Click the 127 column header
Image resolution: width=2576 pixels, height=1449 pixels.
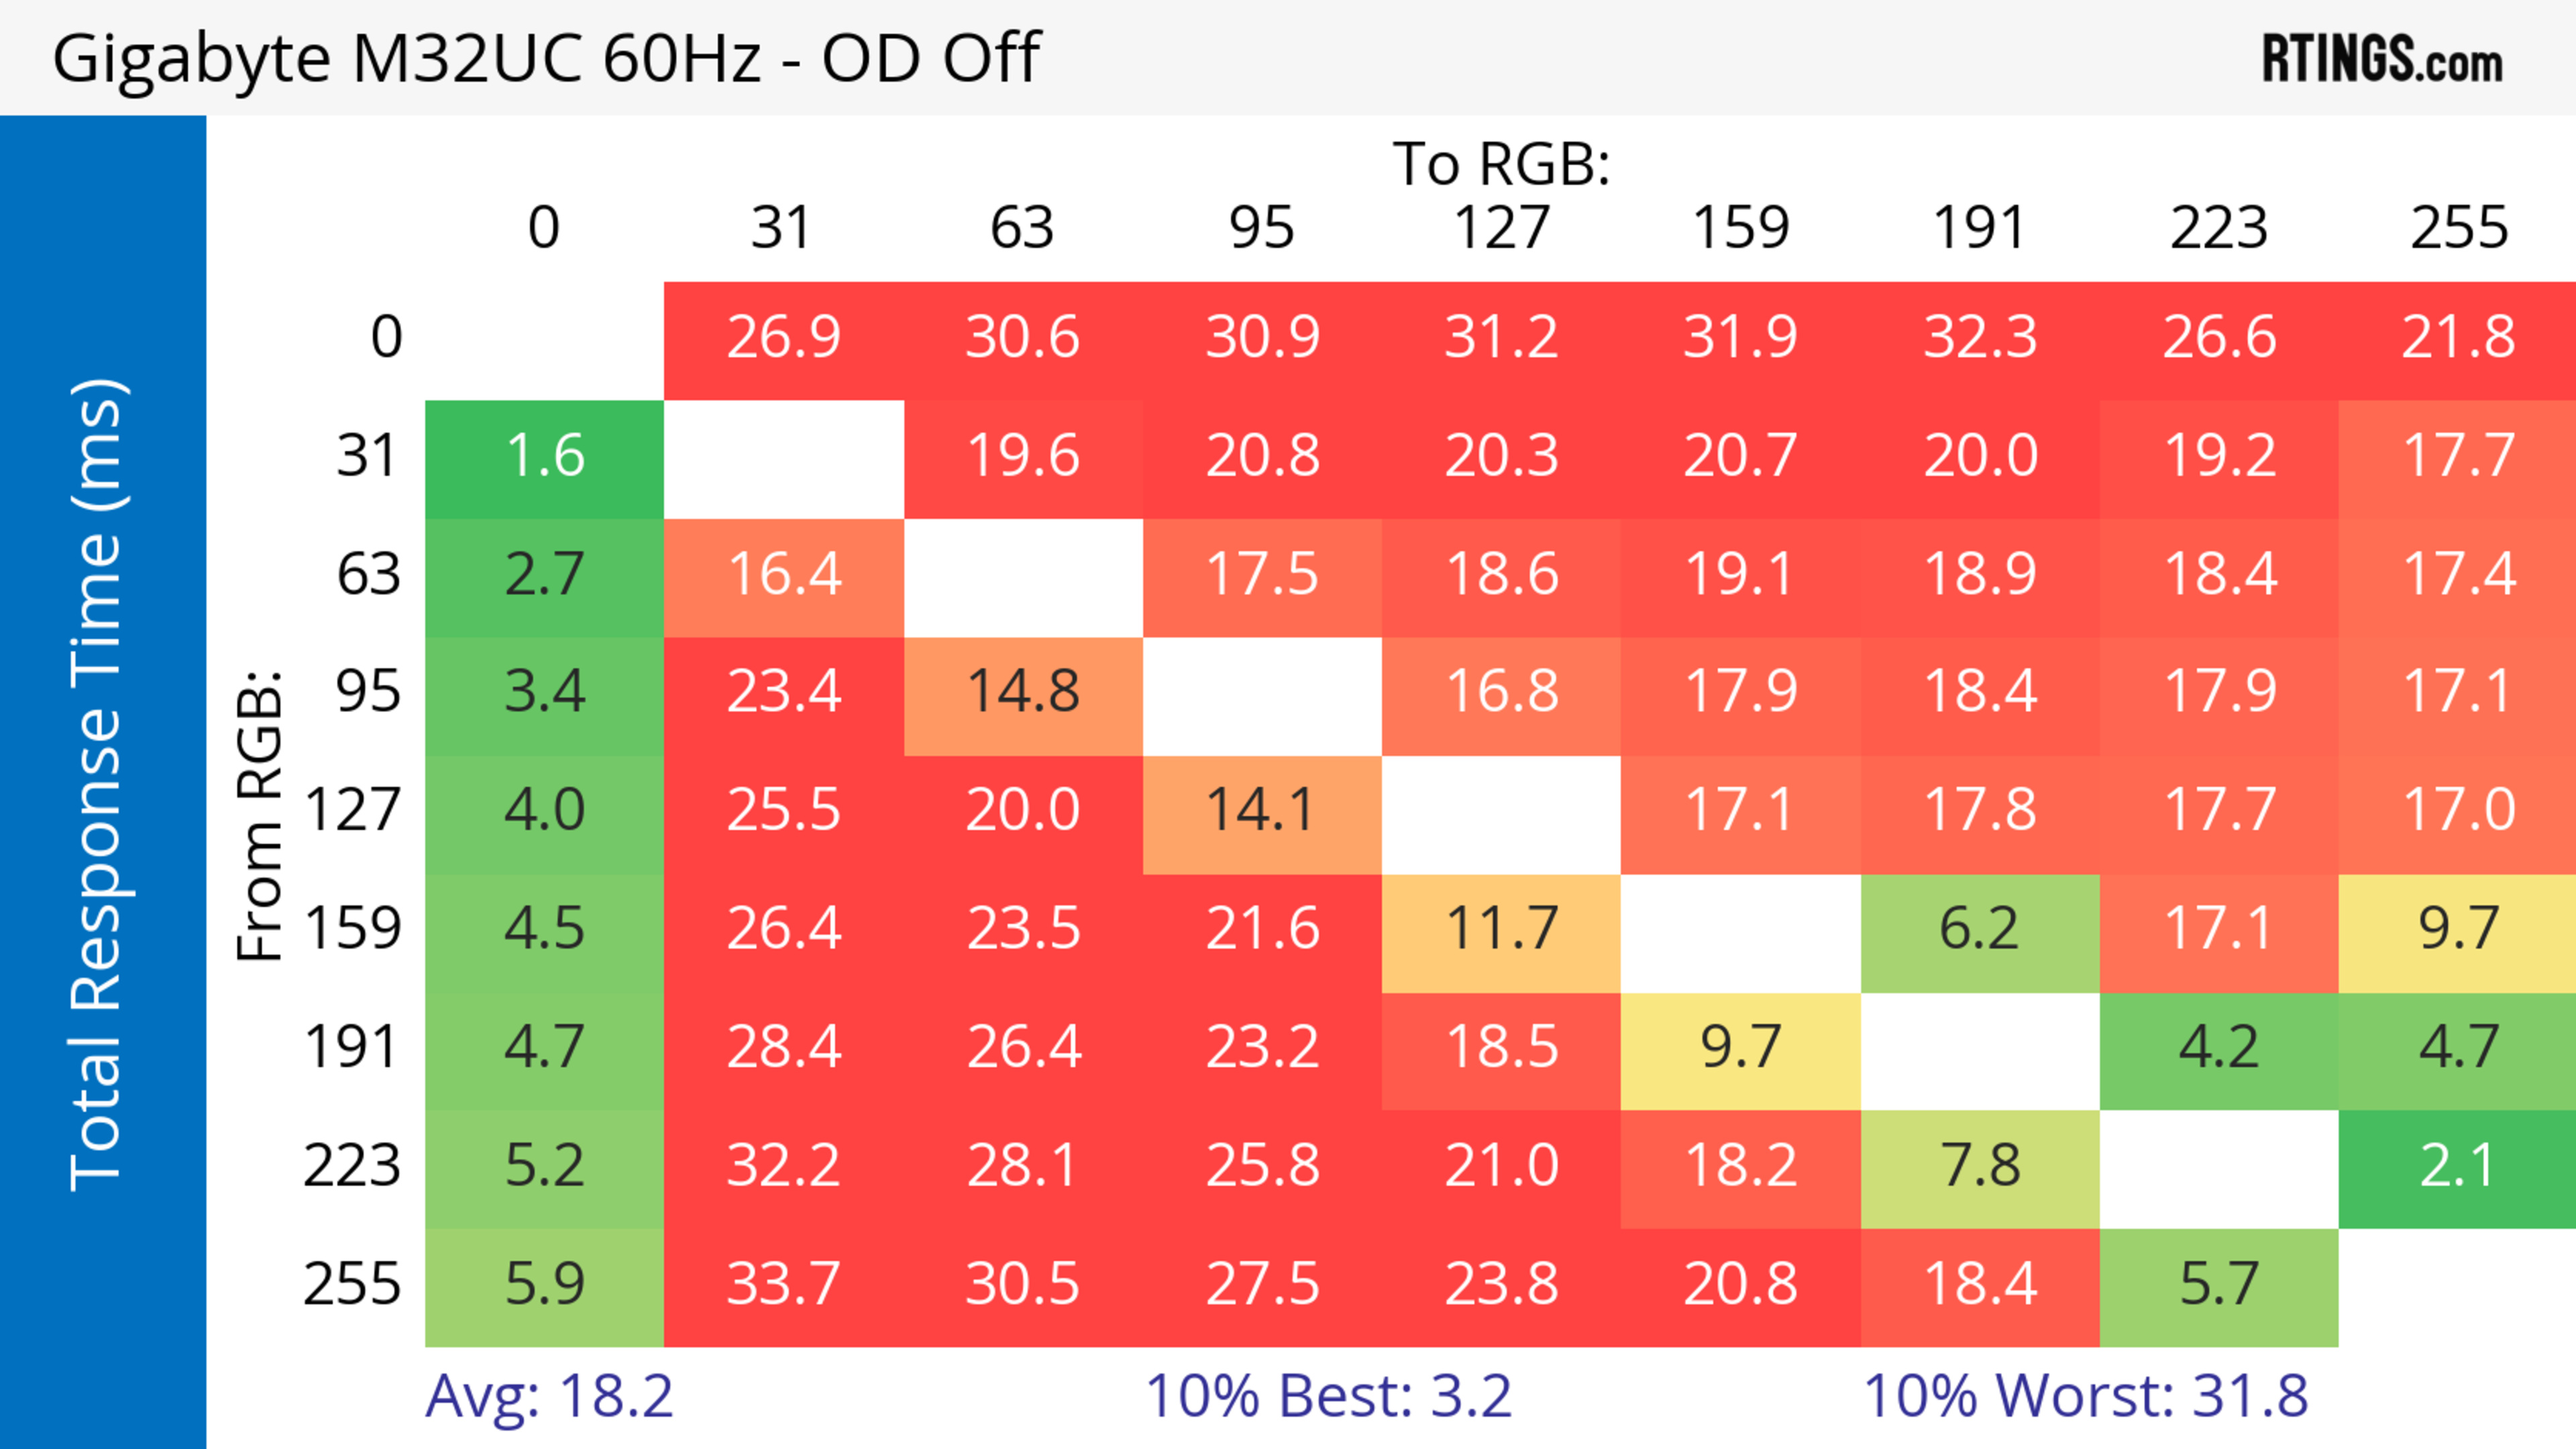(1500, 229)
